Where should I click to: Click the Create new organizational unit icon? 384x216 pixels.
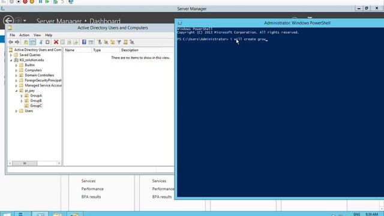112,42
